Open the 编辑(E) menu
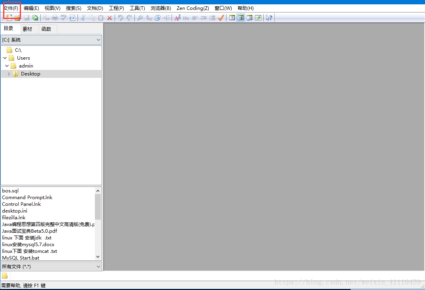Screen dimensions: 425x290 point(32,8)
